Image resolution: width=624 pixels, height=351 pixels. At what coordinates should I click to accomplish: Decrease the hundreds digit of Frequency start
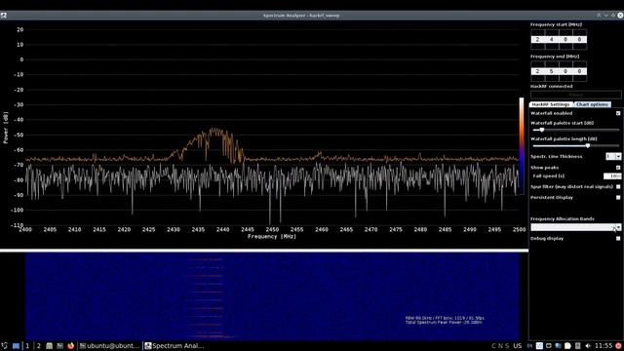(552, 46)
